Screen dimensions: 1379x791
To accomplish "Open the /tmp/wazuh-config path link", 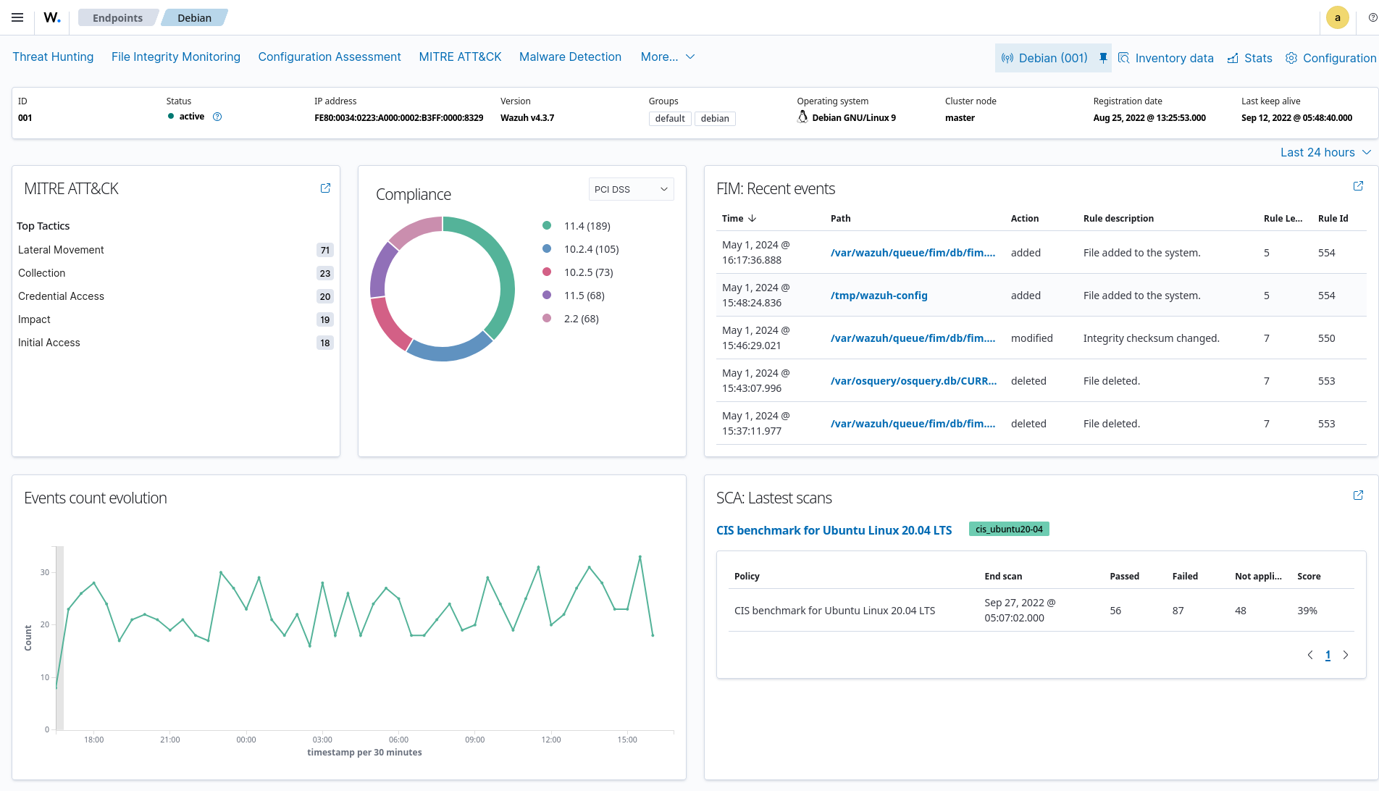I will (879, 296).
